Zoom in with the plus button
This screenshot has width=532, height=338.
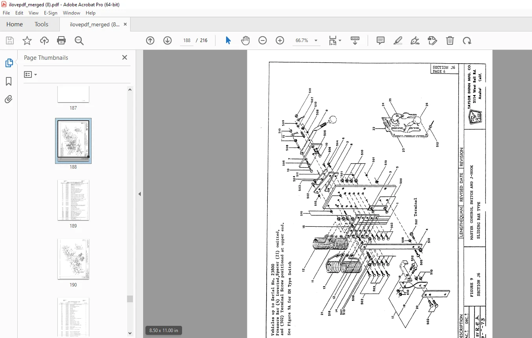pyautogui.click(x=280, y=40)
